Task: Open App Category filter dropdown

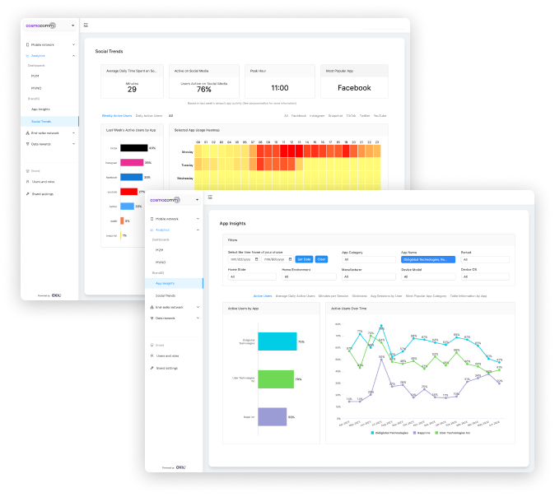Action: (x=368, y=260)
